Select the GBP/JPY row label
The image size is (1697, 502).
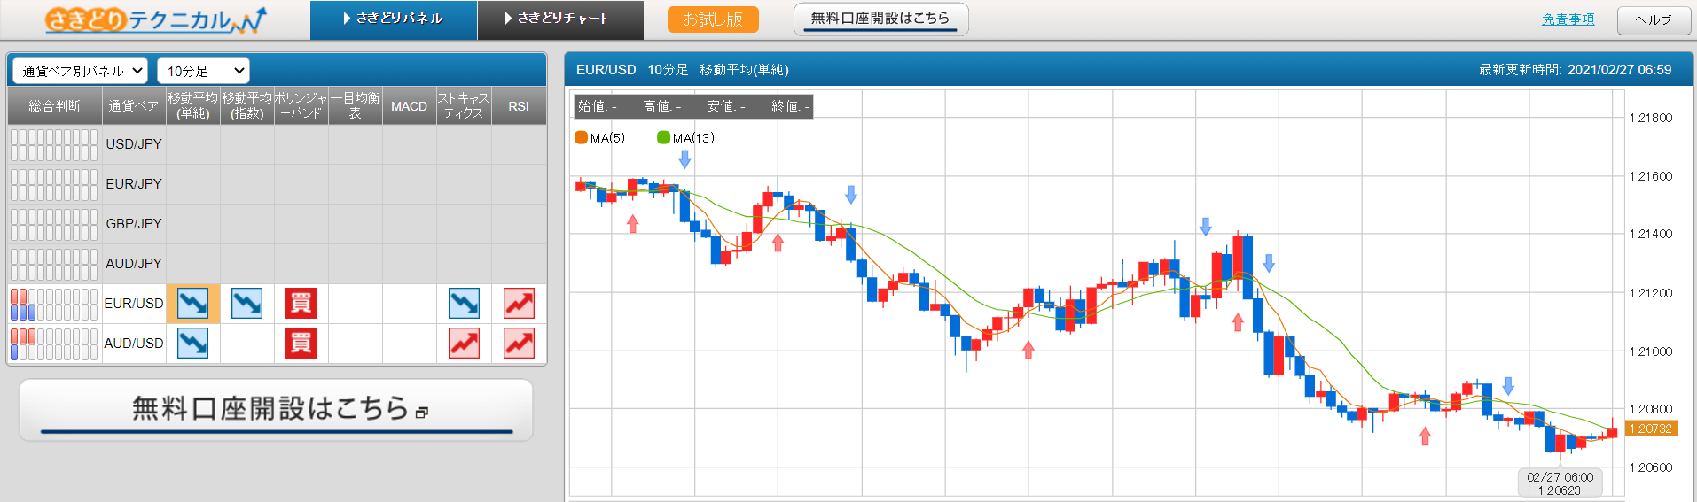(134, 224)
